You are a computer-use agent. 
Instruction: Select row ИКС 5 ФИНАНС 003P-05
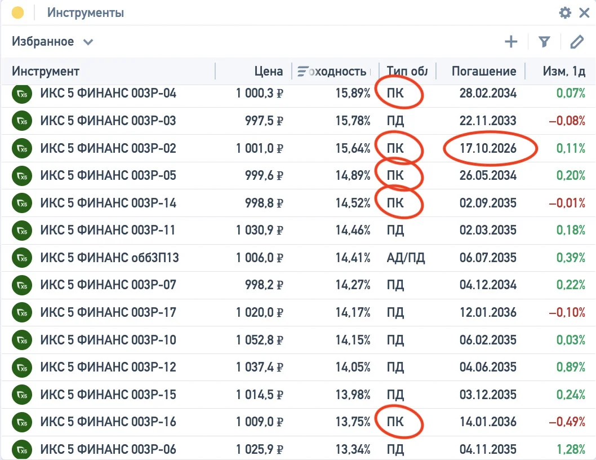298,175
